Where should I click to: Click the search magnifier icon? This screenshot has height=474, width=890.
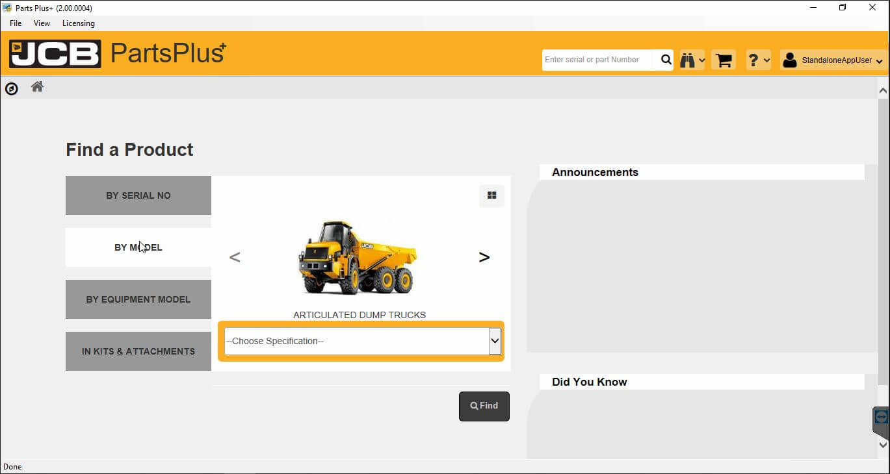click(x=666, y=60)
